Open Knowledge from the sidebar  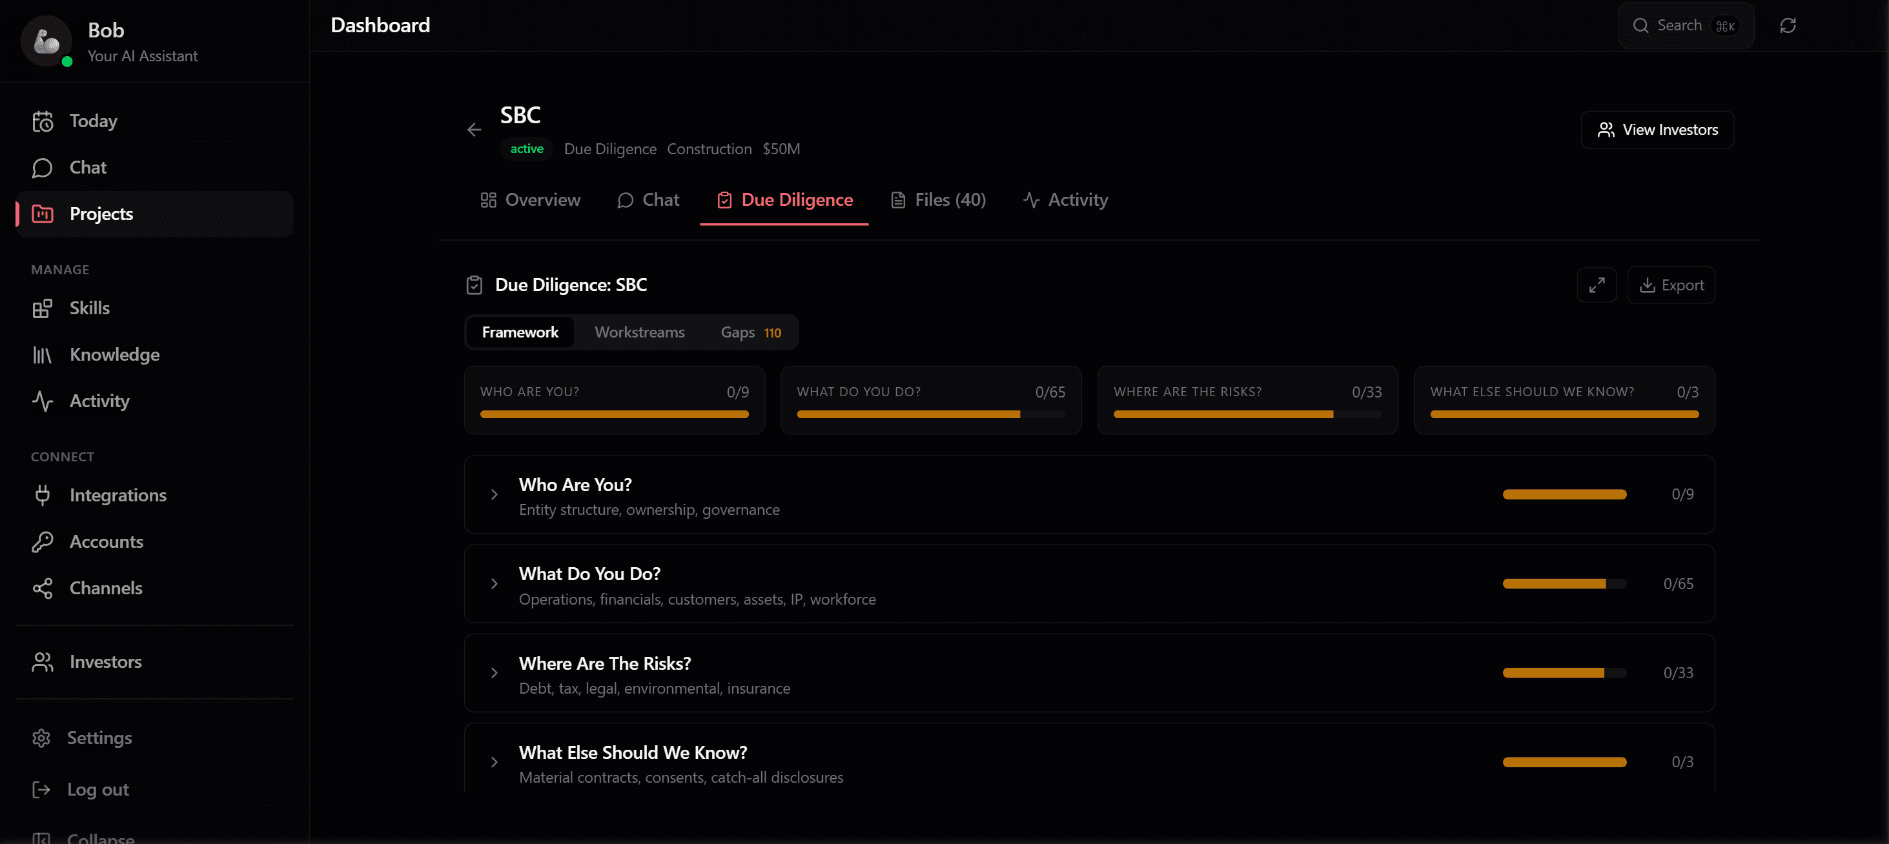(114, 354)
